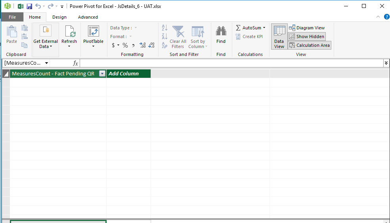The width and height of the screenshot is (390, 223).
Task: Click the Find binoculars icon
Action: (221, 31)
